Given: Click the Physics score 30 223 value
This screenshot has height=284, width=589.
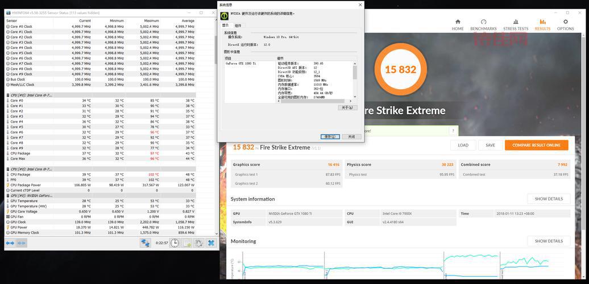Looking at the screenshot, I should coord(447,165).
